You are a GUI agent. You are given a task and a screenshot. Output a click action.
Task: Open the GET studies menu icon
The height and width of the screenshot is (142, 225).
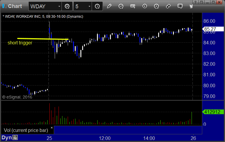(133, 6)
